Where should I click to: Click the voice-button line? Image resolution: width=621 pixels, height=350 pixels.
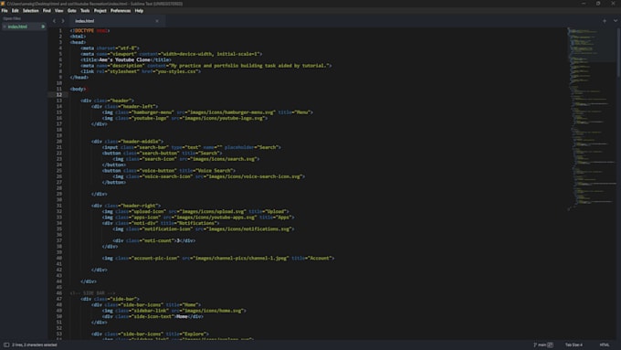pyautogui.click(x=169, y=171)
